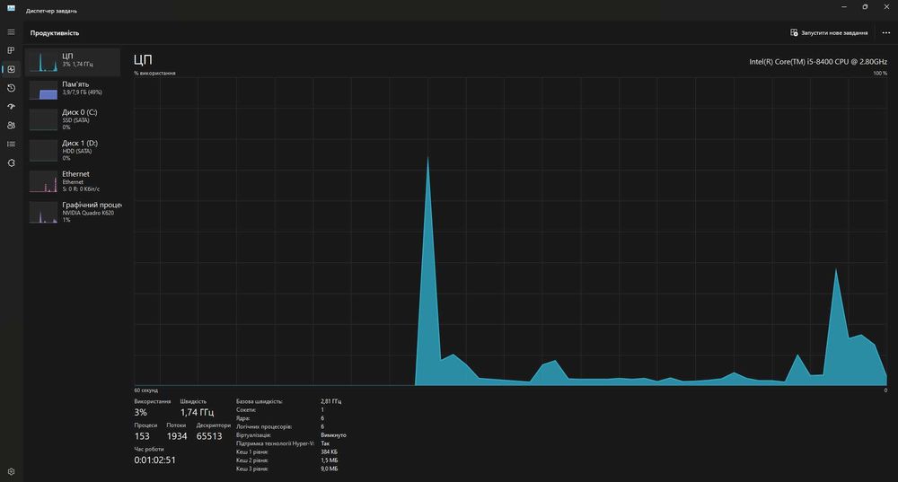Open the Services page icon
Viewport: 898px width, 482px height.
(11, 163)
